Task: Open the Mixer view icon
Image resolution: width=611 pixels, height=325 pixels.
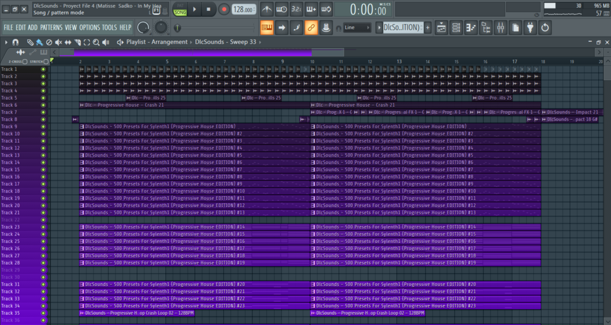Action: [501, 27]
